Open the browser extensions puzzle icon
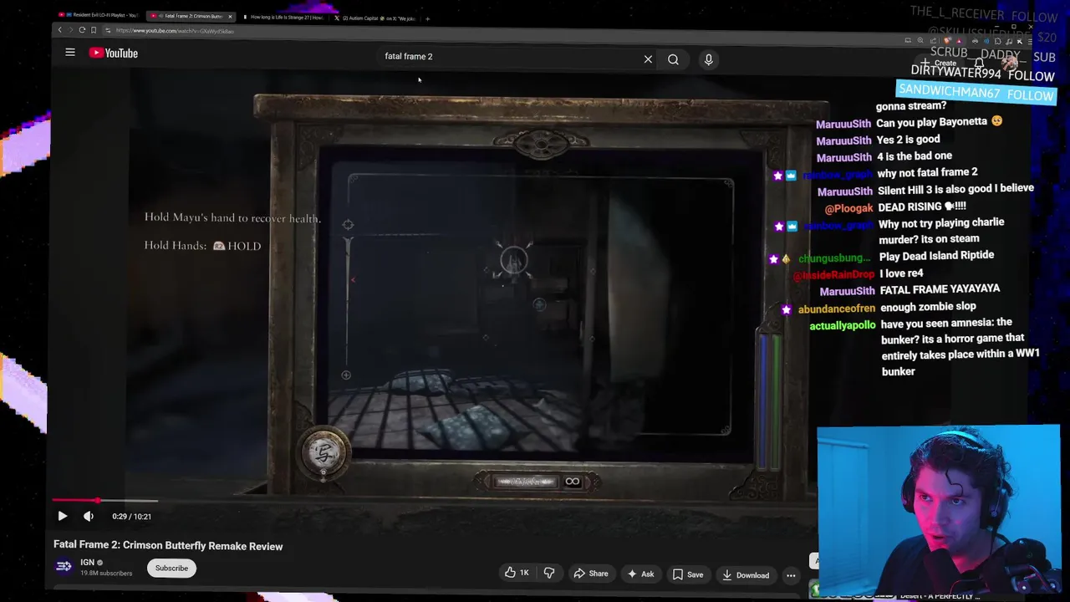Screen dimensions: 1070x602 point(998,41)
